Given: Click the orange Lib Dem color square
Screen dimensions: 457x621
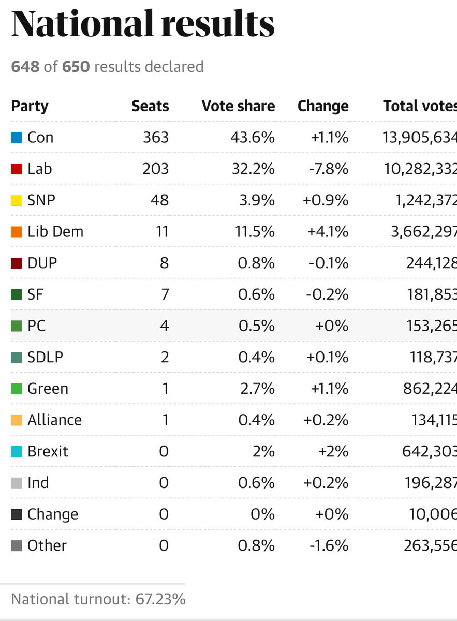Looking at the screenshot, I should (17, 232).
